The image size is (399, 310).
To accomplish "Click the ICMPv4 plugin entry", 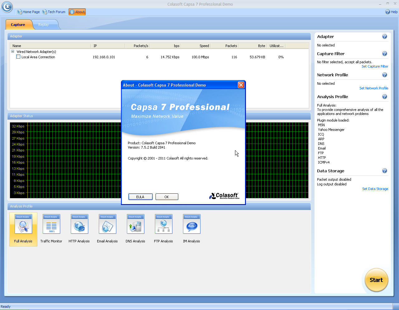I will [x=324, y=162].
